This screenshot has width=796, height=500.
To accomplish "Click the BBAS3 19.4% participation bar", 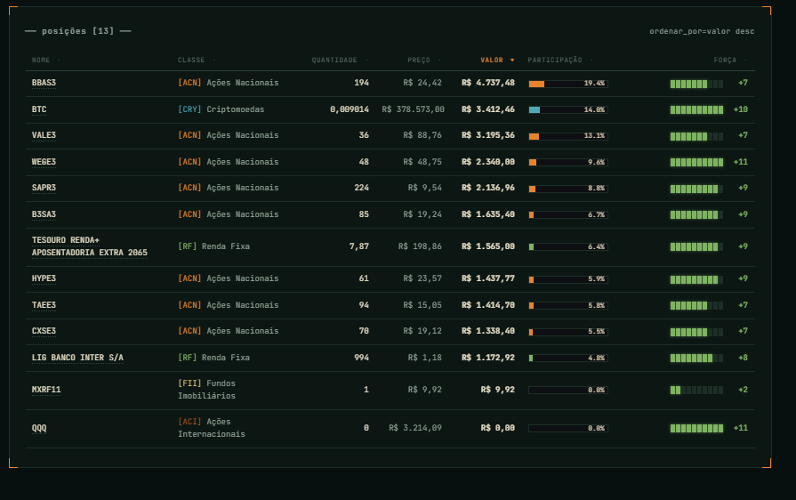I will pyautogui.click(x=567, y=84).
